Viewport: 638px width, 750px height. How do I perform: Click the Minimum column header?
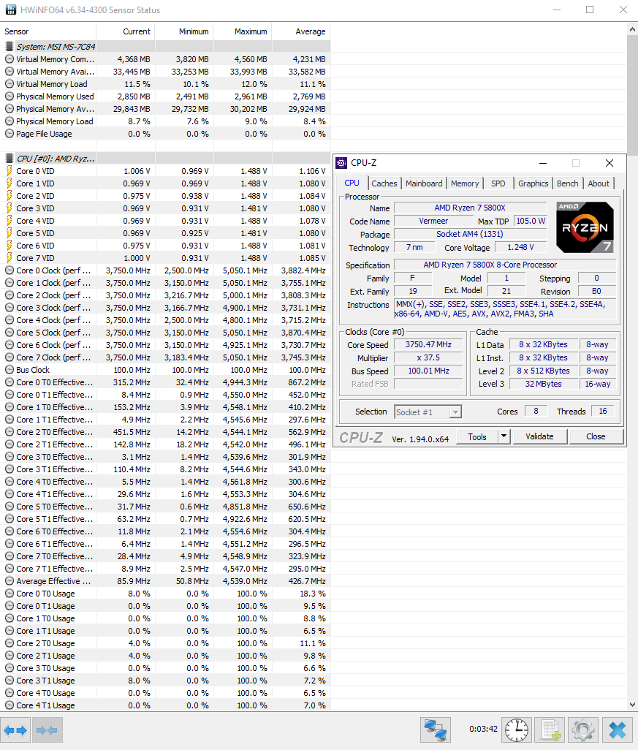point(183,31)
